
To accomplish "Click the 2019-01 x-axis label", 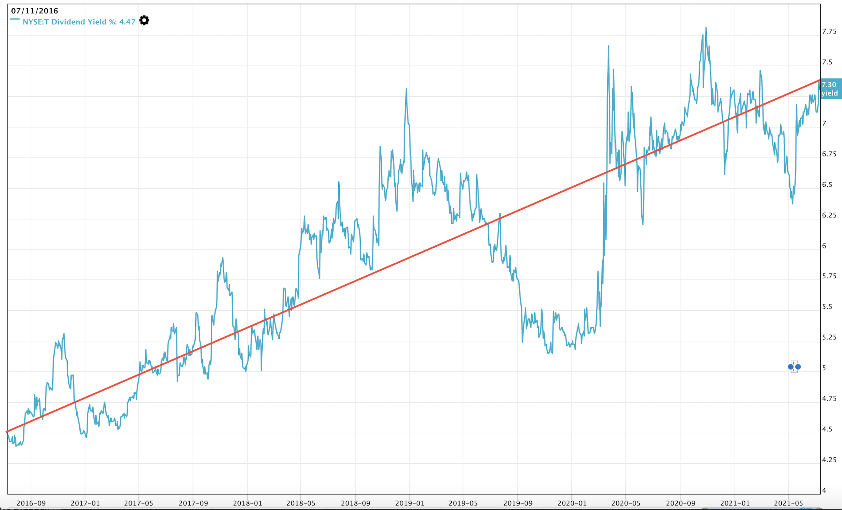I will [x=410, y=503].
